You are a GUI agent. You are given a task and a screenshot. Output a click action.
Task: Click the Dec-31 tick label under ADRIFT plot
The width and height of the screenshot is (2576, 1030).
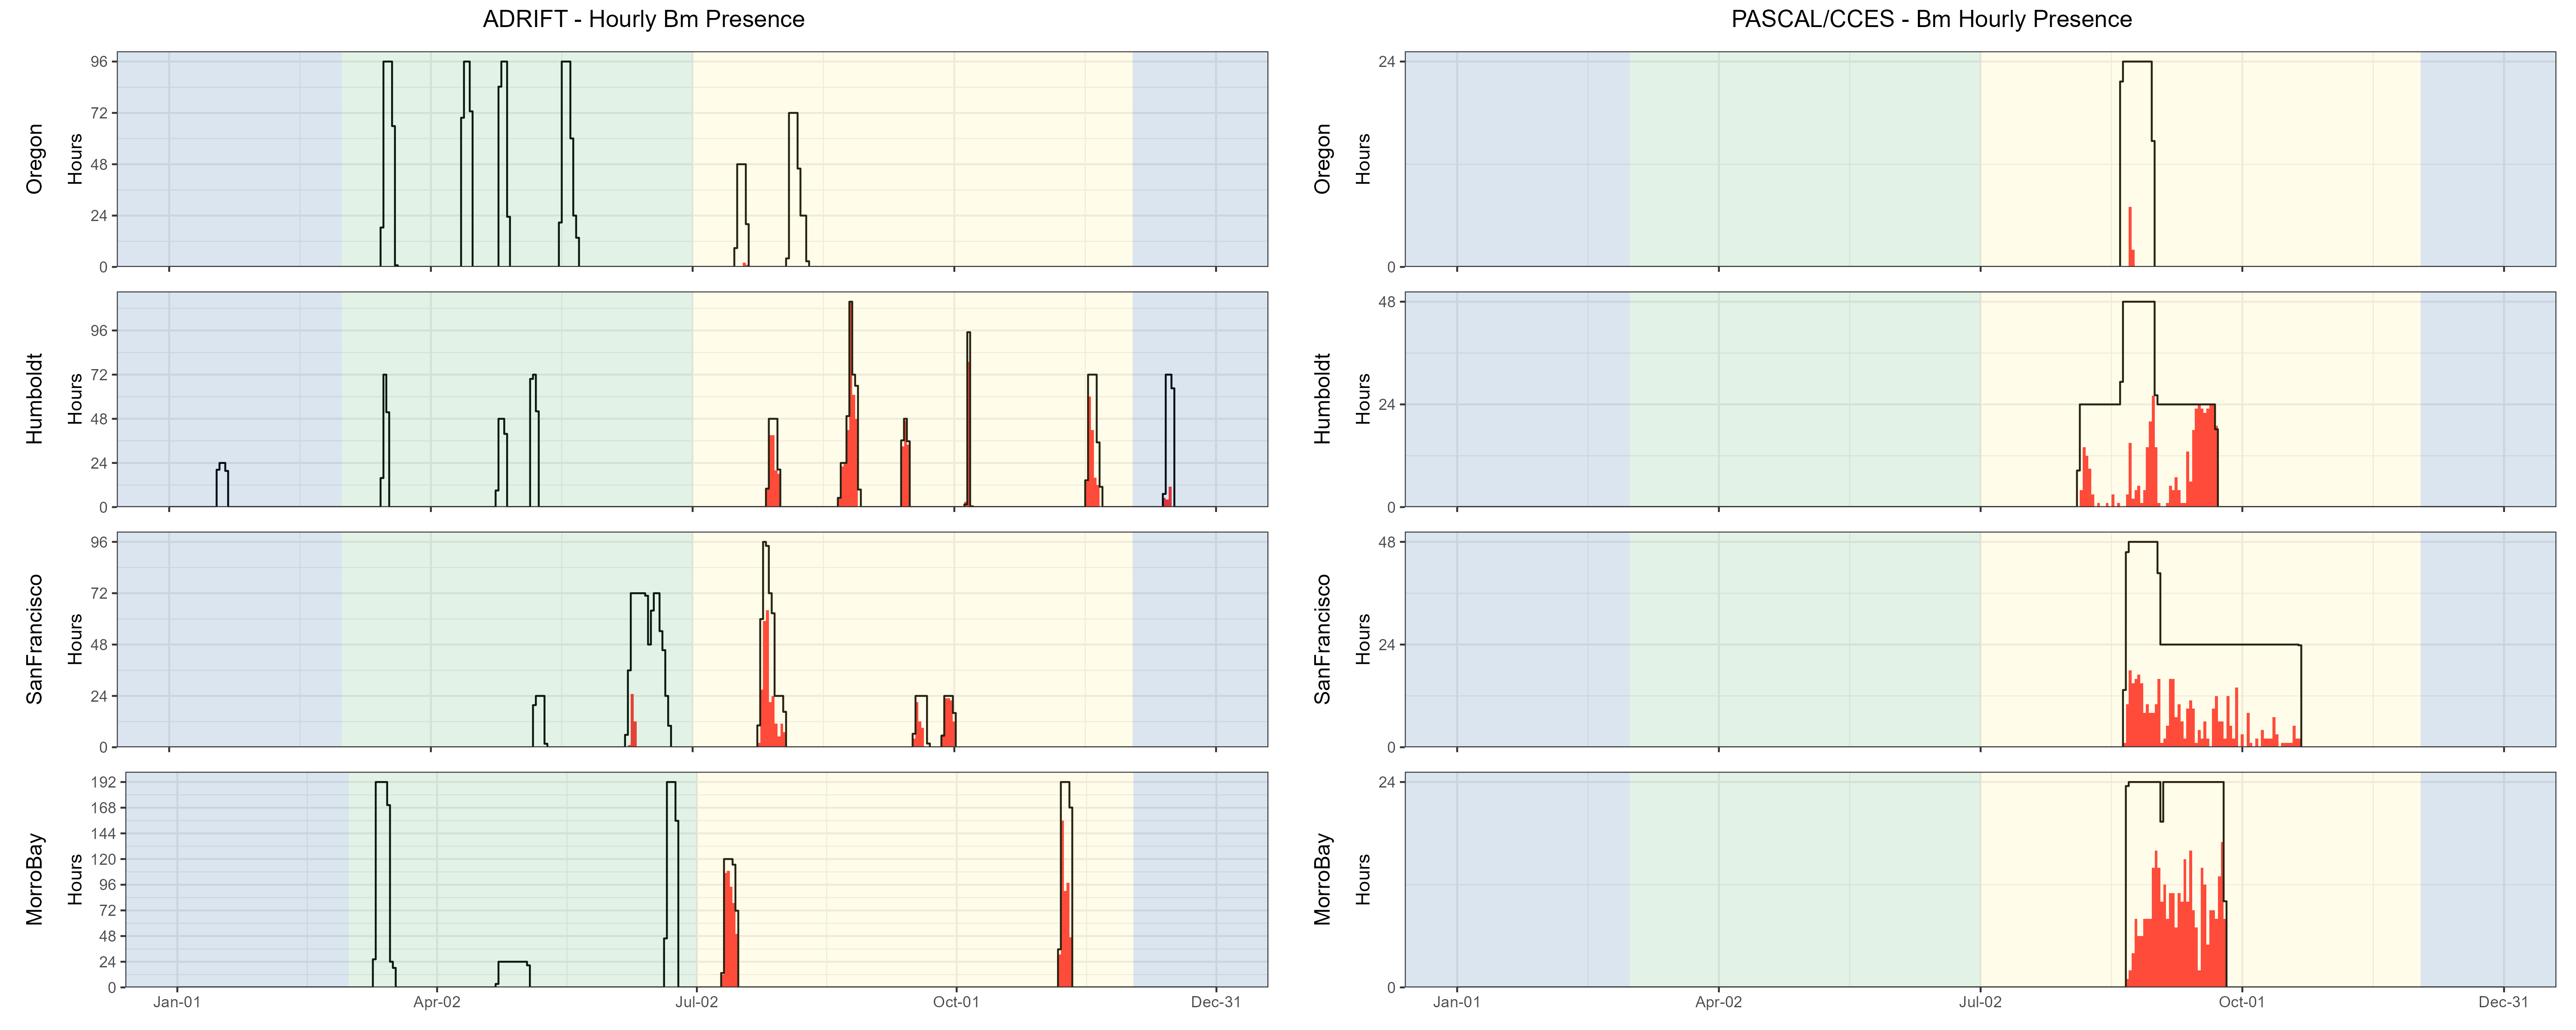[x=1216, y=1002]
